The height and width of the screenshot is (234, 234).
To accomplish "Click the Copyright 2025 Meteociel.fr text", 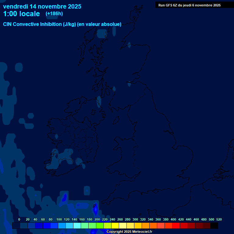I will click(x=129, y=232).
